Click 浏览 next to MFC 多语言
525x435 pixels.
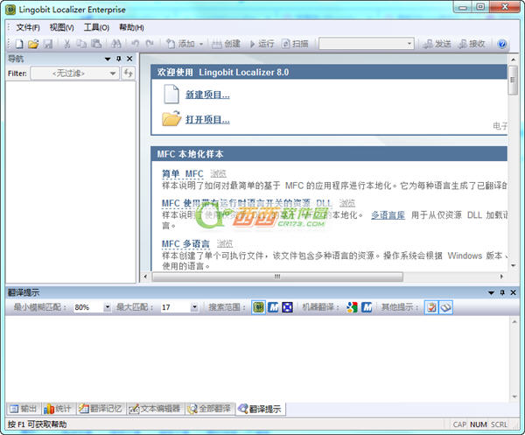coord(224,244)
